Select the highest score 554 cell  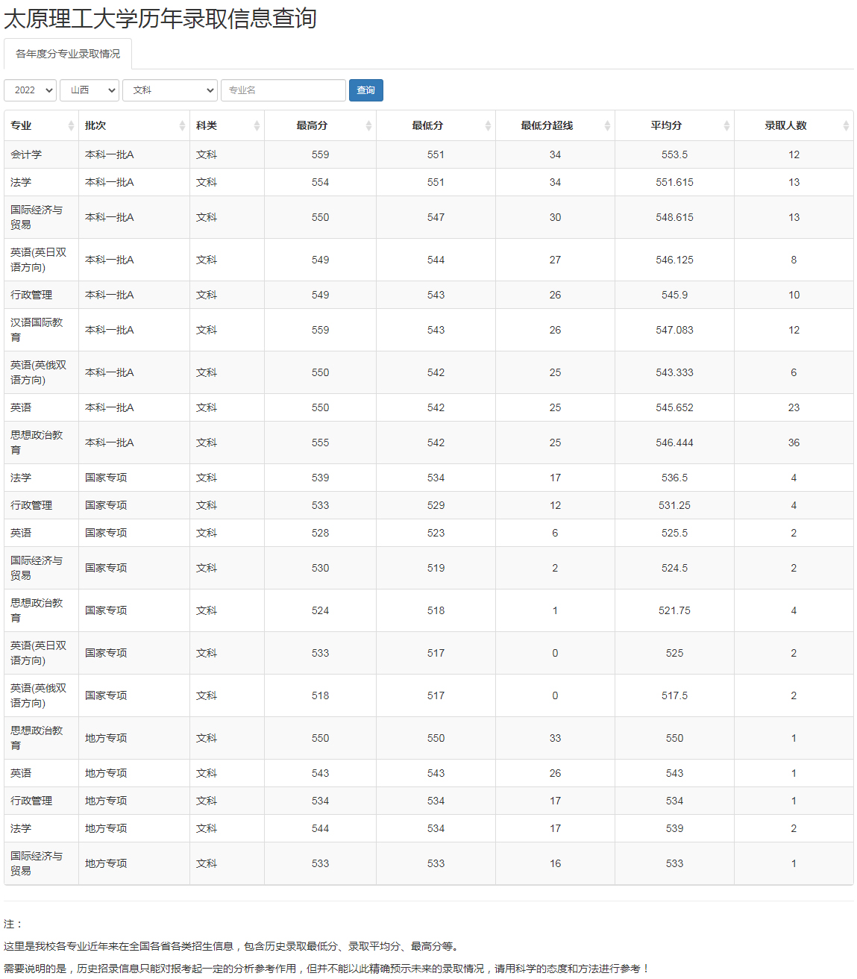pos(320,182)
